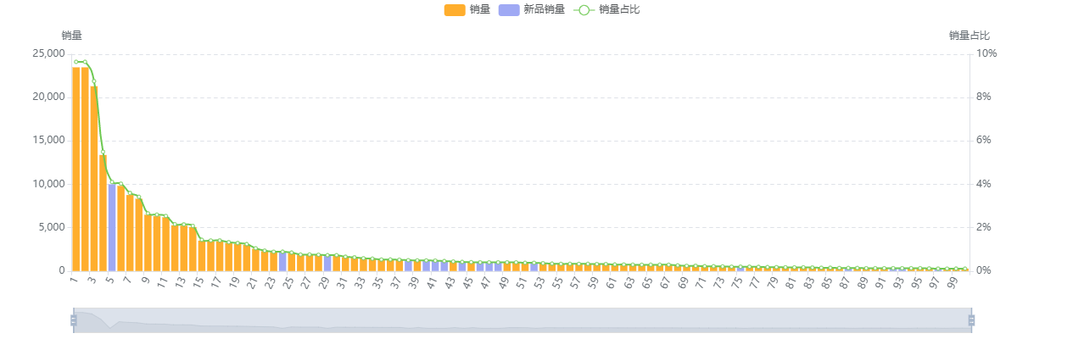Click the 销量 left axis title
The width and height of the screenshot is (1084, 339).
click(x=72, y=36)
